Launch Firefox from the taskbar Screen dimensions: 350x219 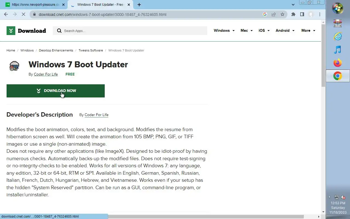click(x=338, y=63)
